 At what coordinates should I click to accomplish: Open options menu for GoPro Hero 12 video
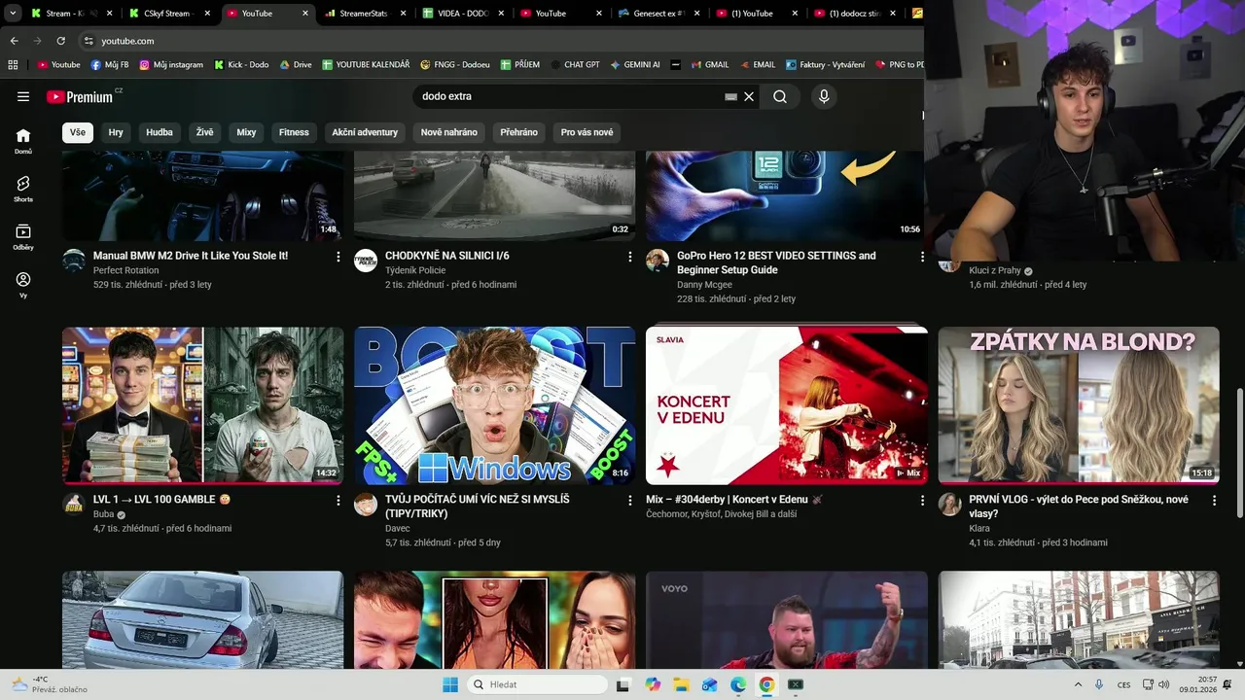pos(922,257)
